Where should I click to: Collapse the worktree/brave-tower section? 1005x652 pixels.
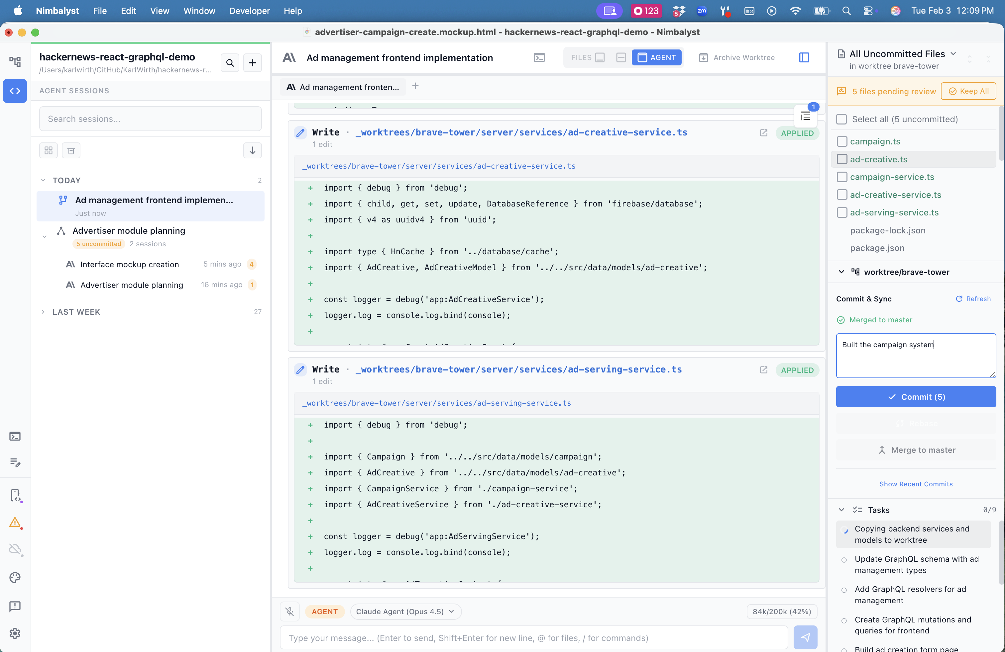(x=841, y=272)
